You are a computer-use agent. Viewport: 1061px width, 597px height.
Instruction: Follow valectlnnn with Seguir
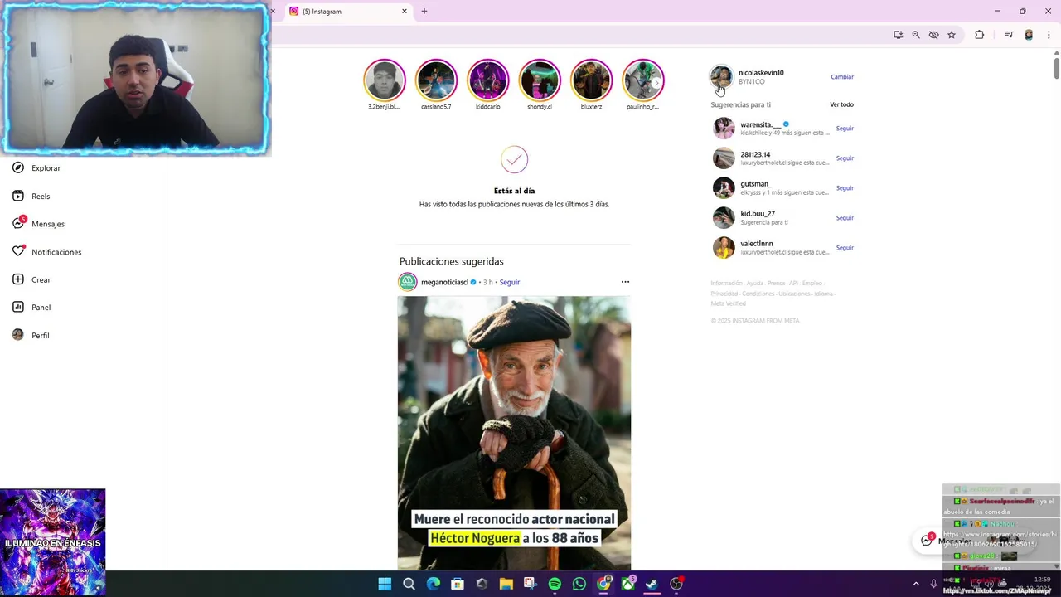845,248
